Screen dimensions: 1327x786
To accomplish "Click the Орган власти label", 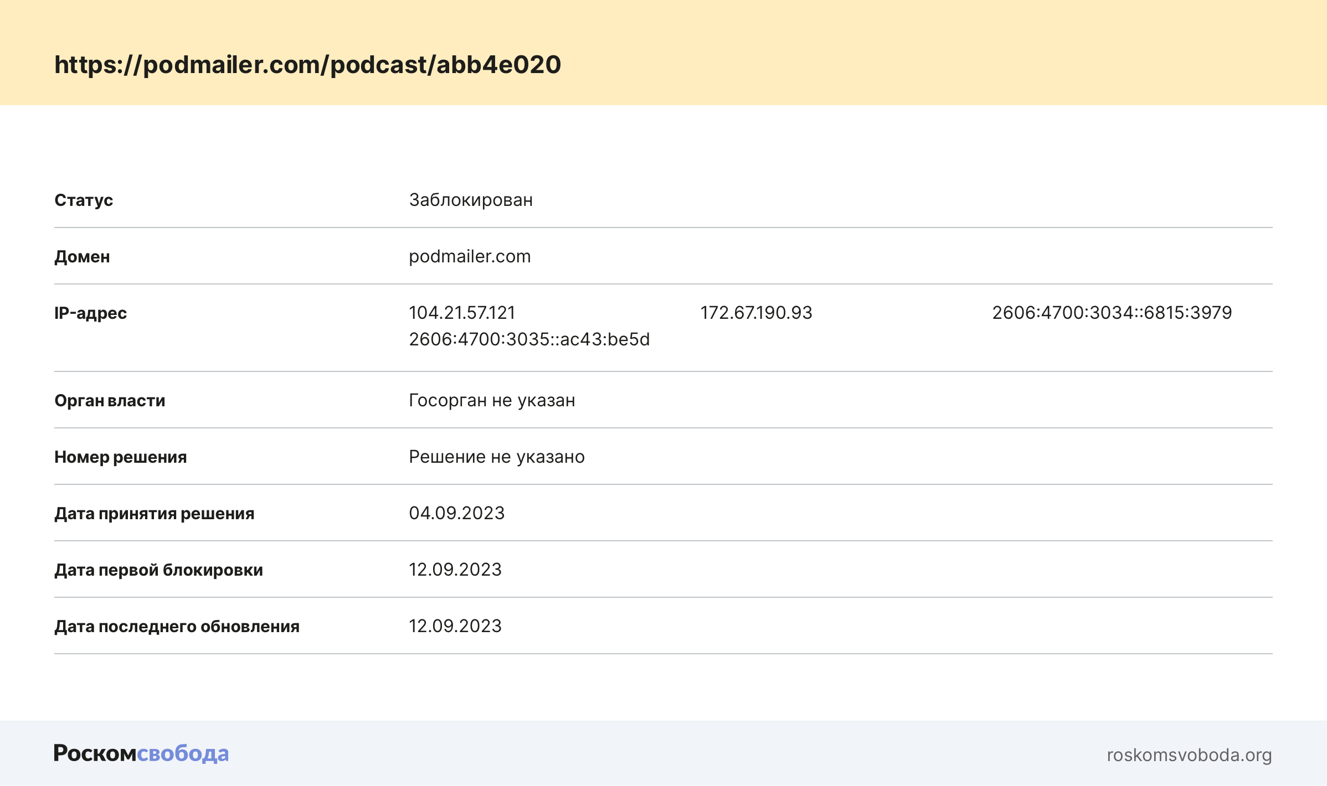I will 110,400.
